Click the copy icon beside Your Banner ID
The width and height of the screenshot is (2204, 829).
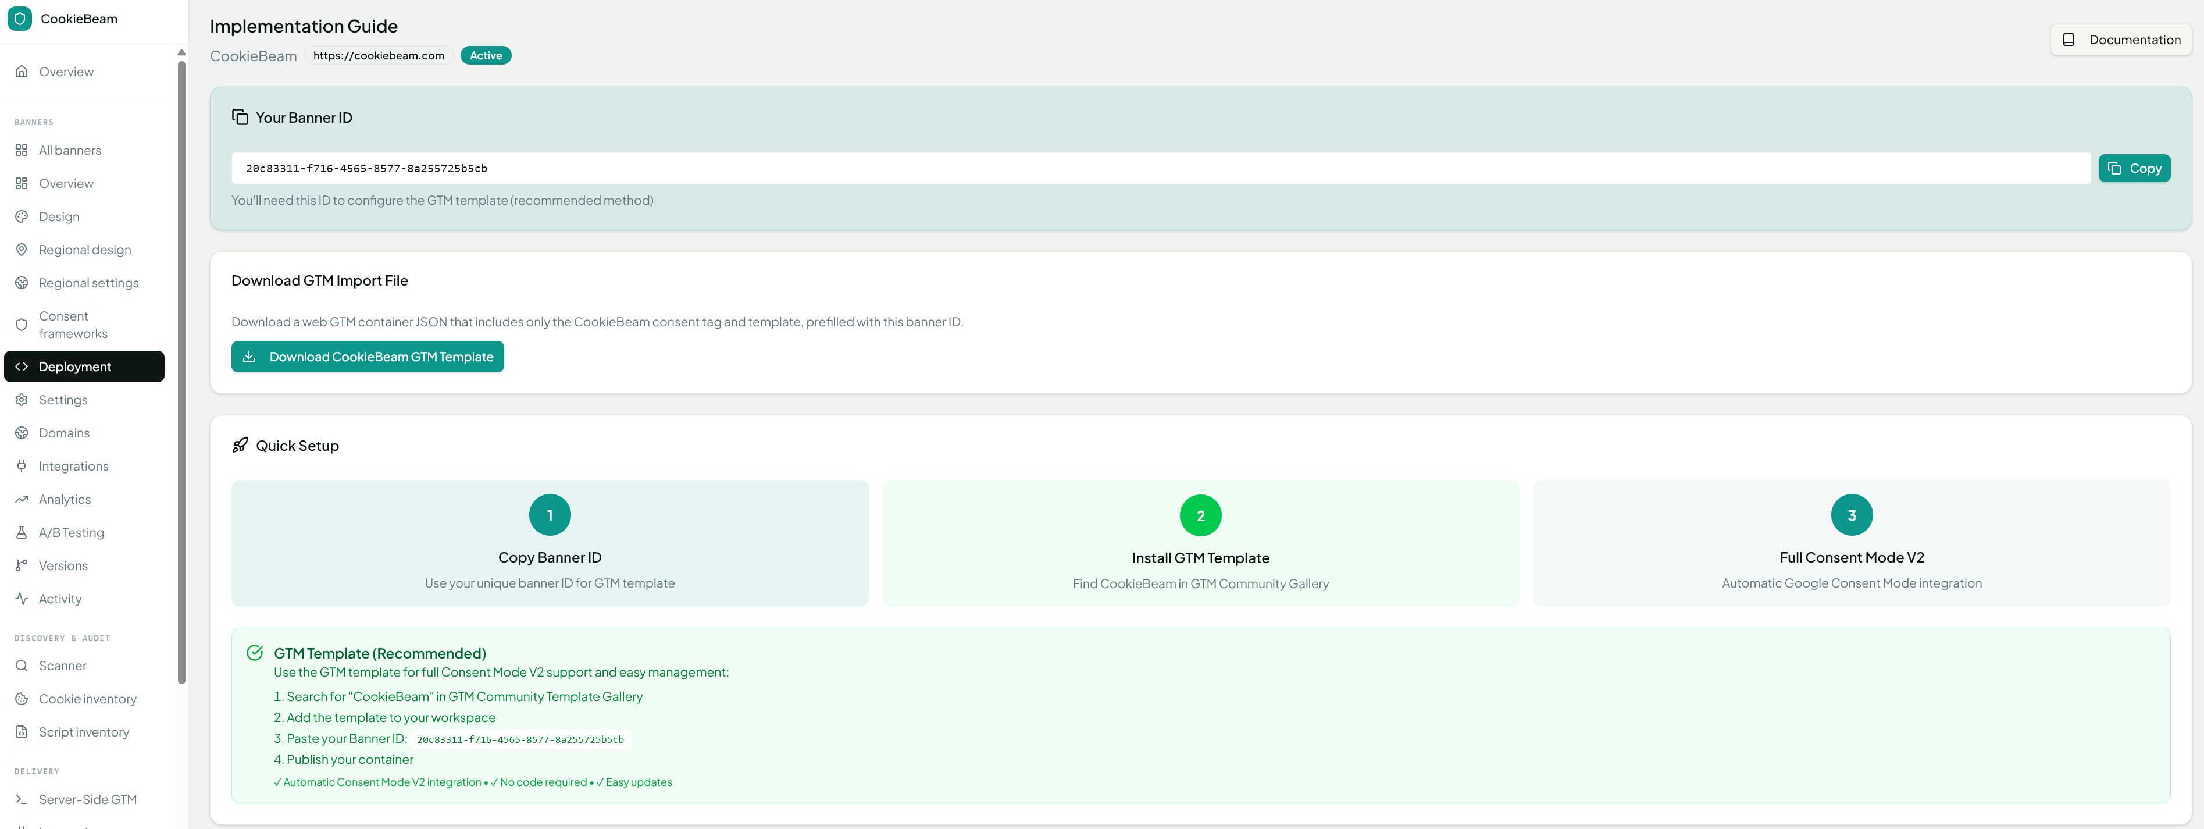240,117
